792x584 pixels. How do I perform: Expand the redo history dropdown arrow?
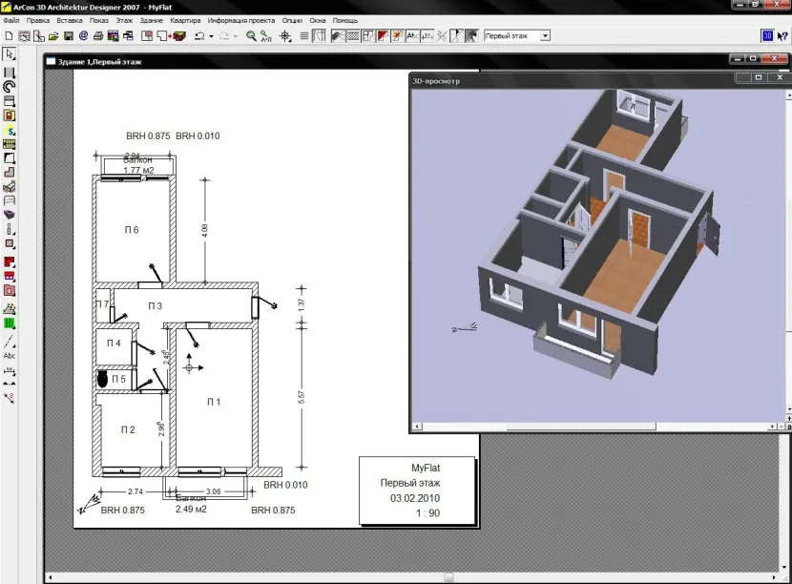click(x=235, y=36)
